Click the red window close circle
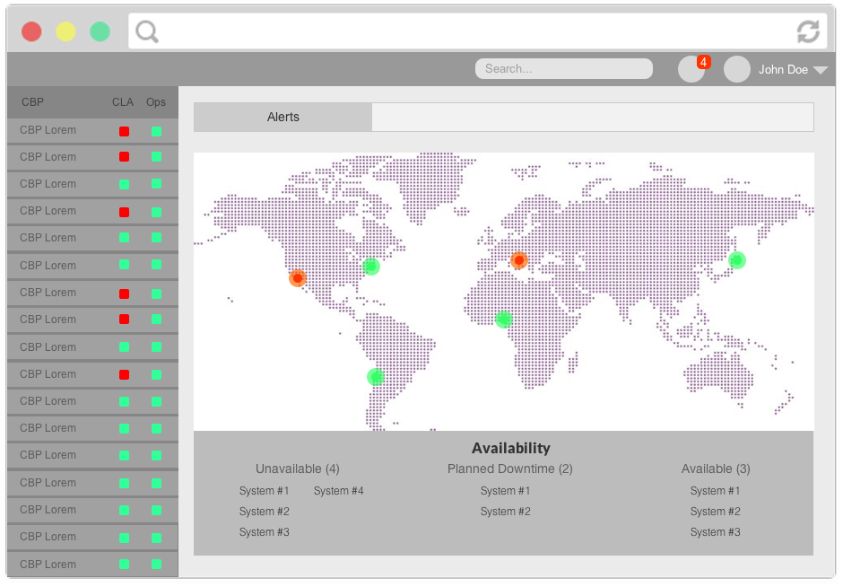This screenshot has width=843, height=587. coord(31,31)
